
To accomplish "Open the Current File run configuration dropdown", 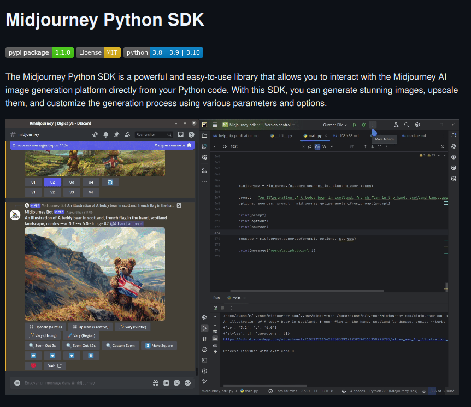I will [x=334, y=125].
